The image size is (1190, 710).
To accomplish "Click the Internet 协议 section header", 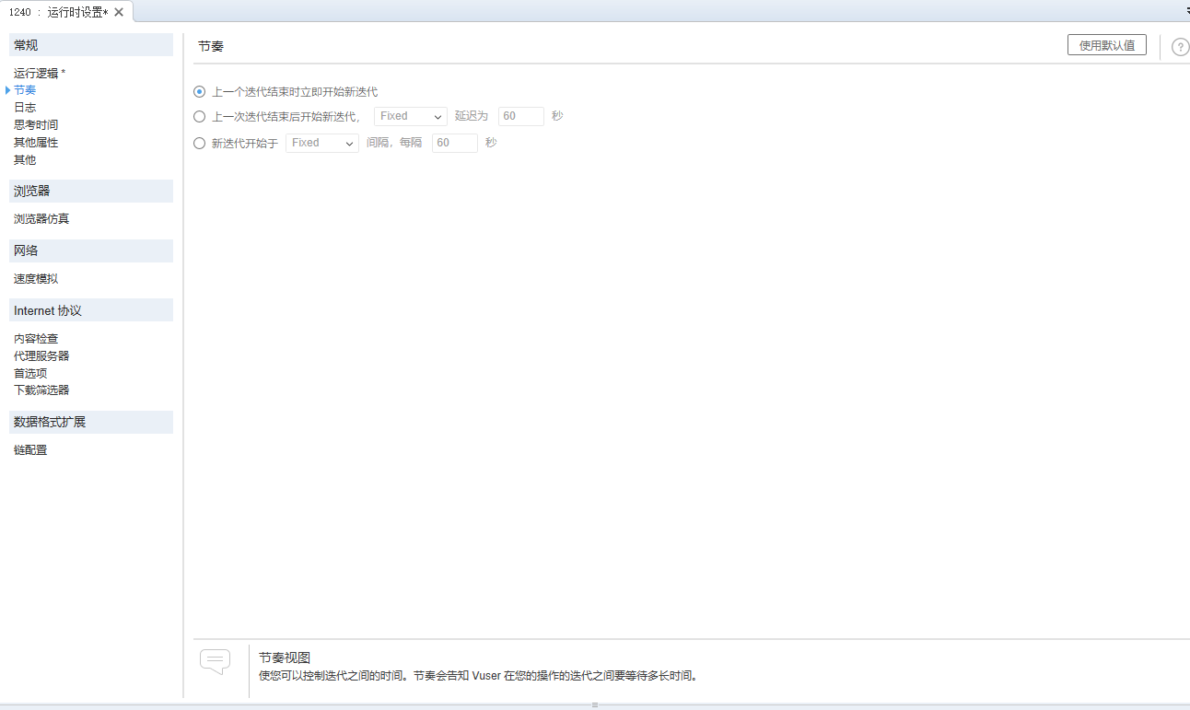I will 91,310.
